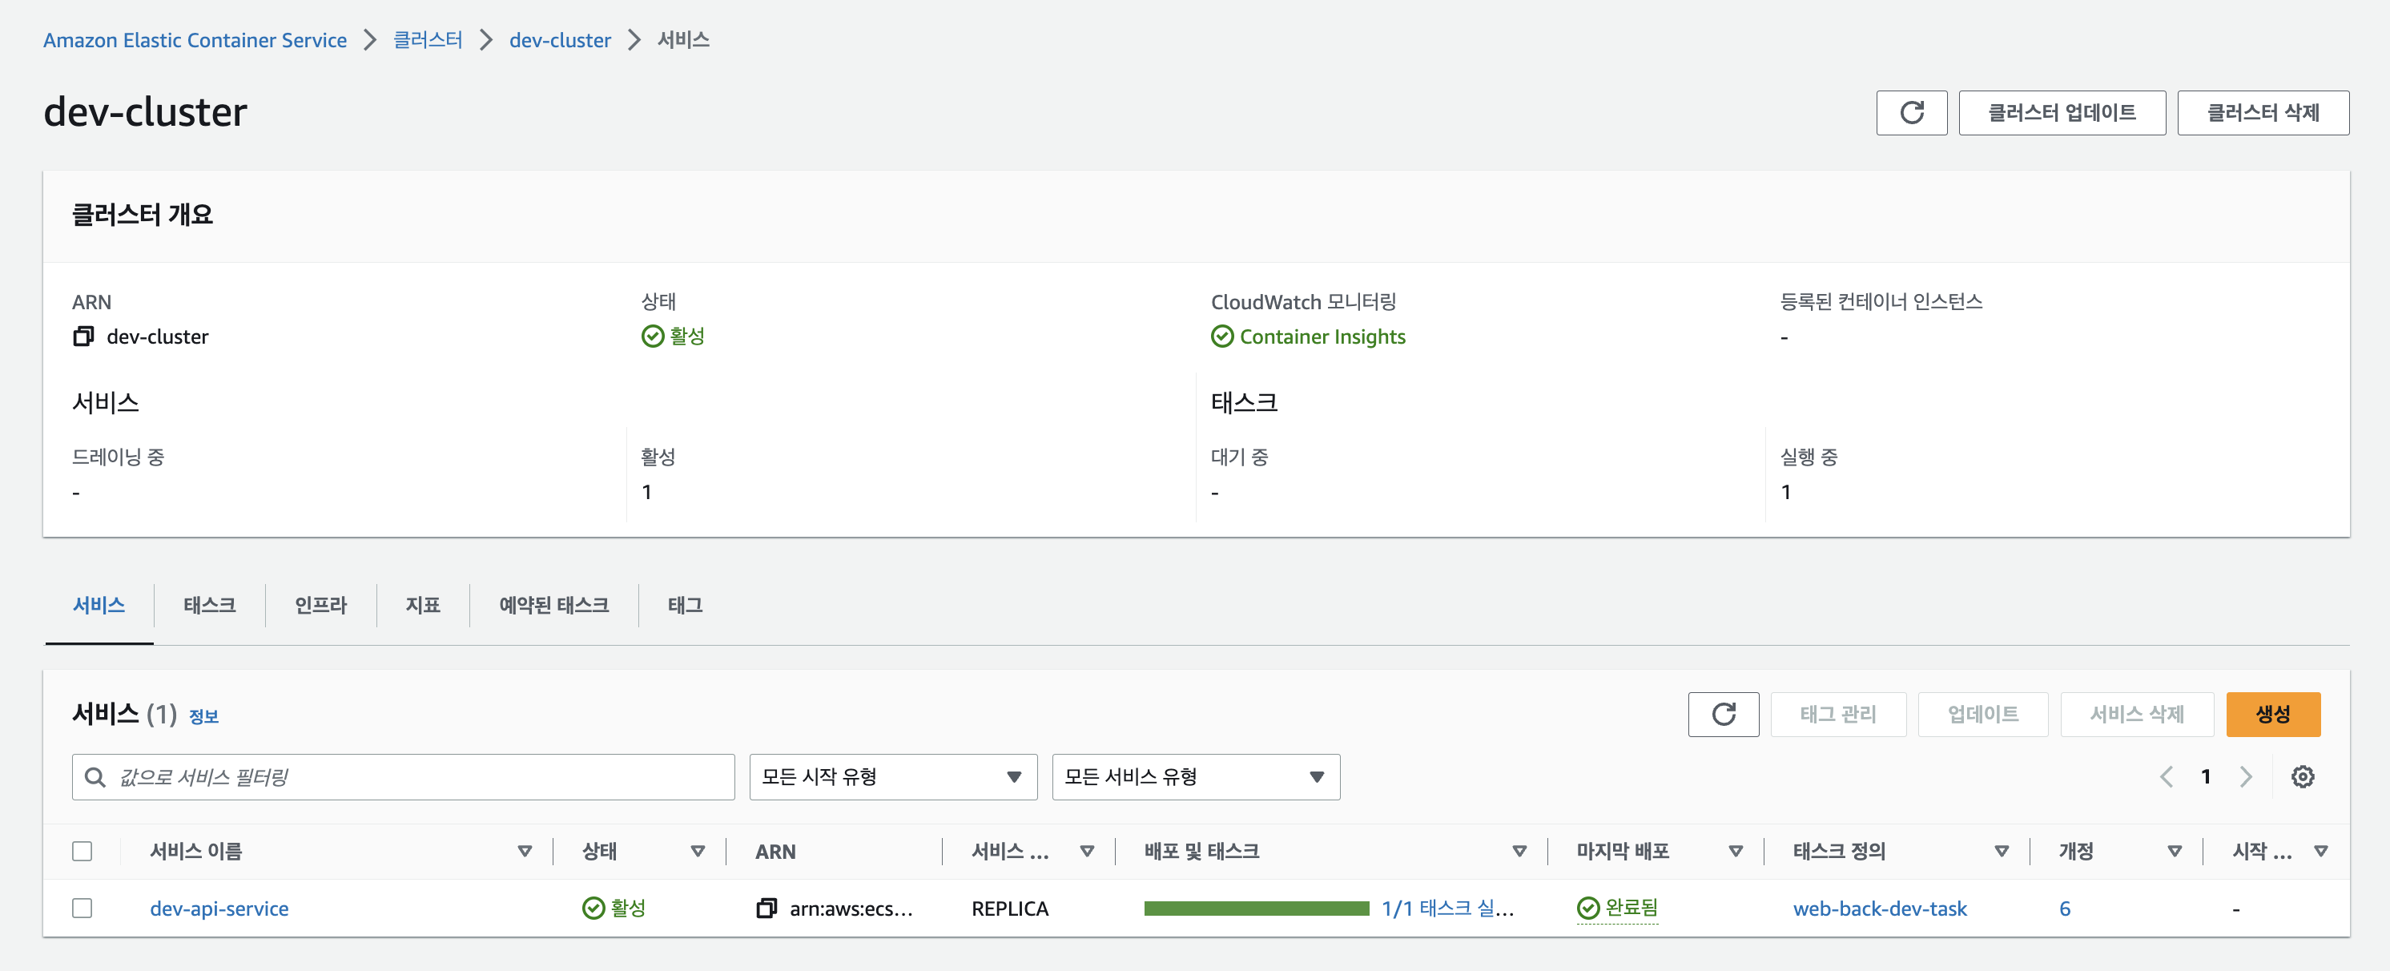This screenshot has height=971, width=2390.
Task: Sort the 상태 column
Action: click(698, 850)
